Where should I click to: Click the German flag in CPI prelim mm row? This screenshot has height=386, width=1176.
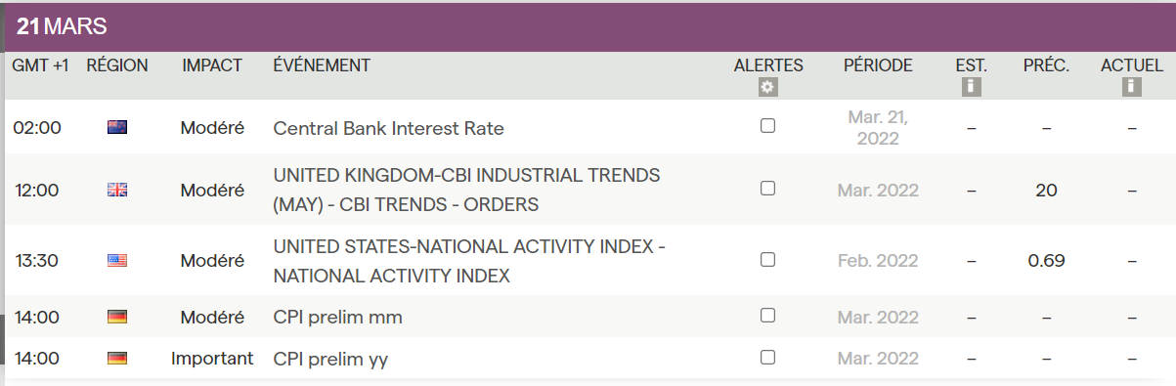117,318
